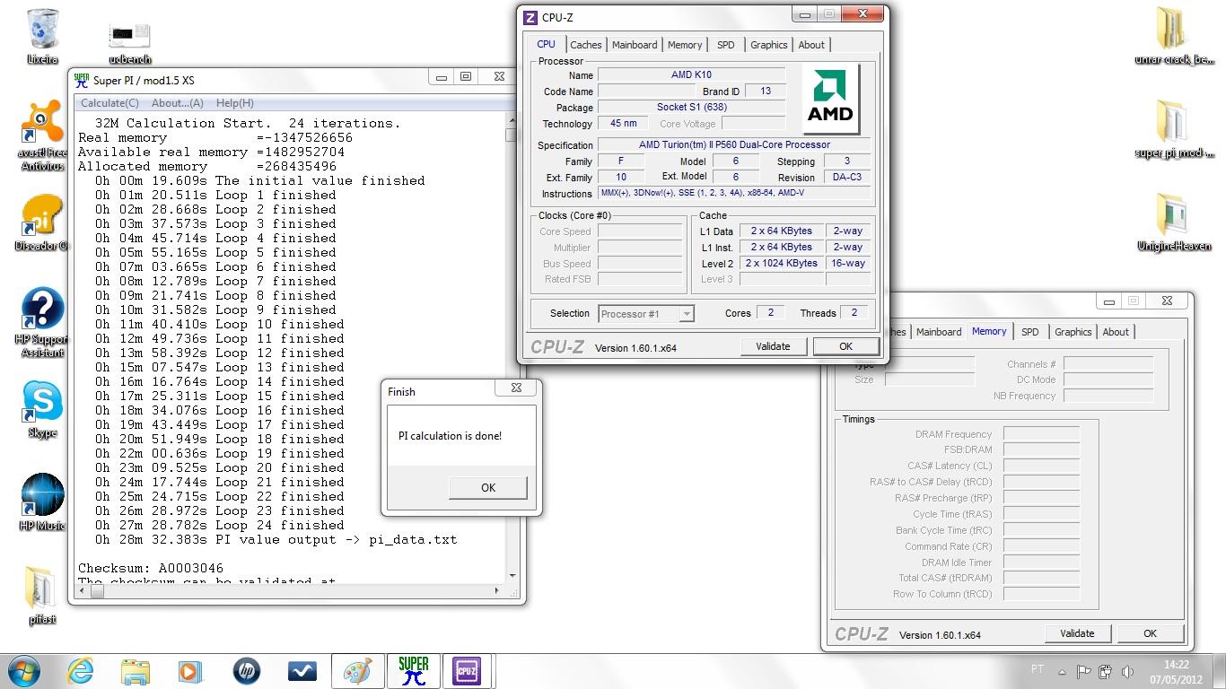Click the PT language indicator in tray
1226x689 pixels.
(x=1038, y=670)
